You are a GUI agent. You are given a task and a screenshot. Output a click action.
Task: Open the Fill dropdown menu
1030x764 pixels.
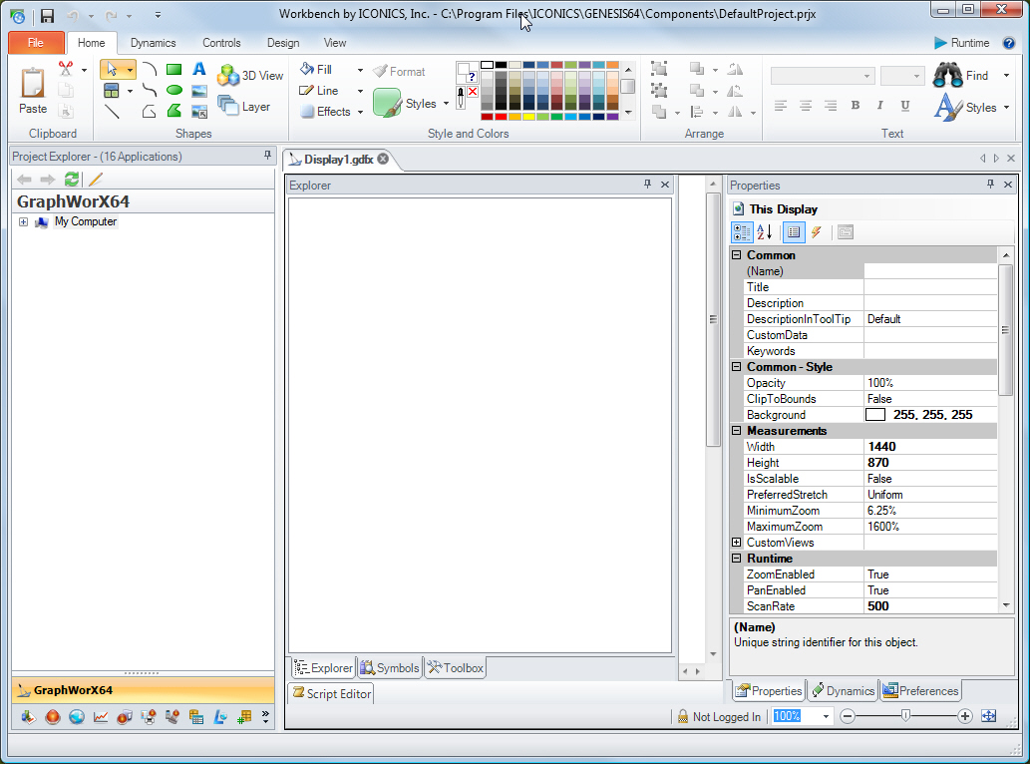(360, 70)
